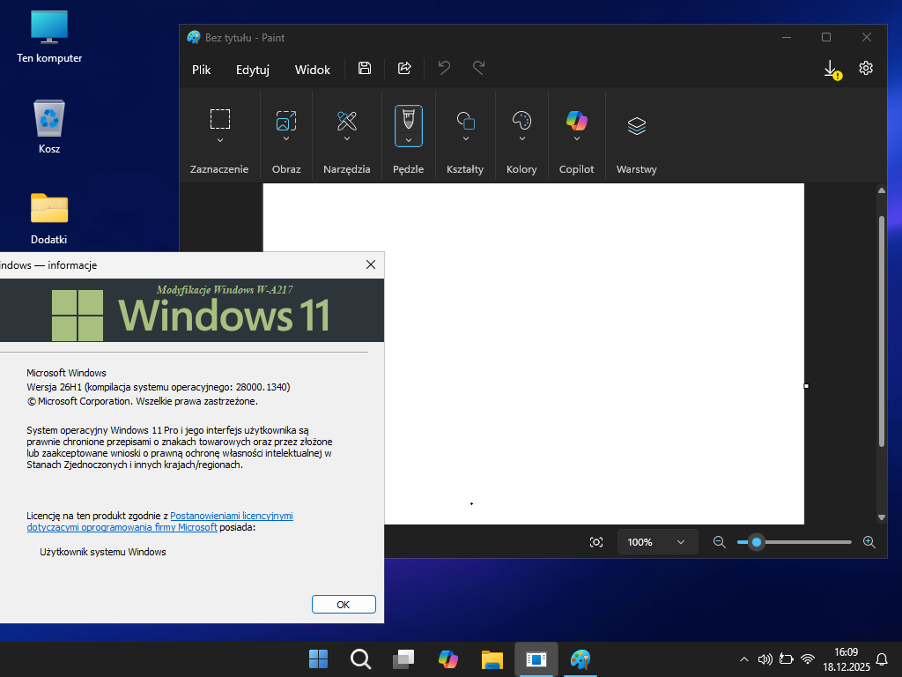Expand the Kształty shapes dropdown
Image resolution: width=902 pixels, height=677 pixels.
(466, 139)
